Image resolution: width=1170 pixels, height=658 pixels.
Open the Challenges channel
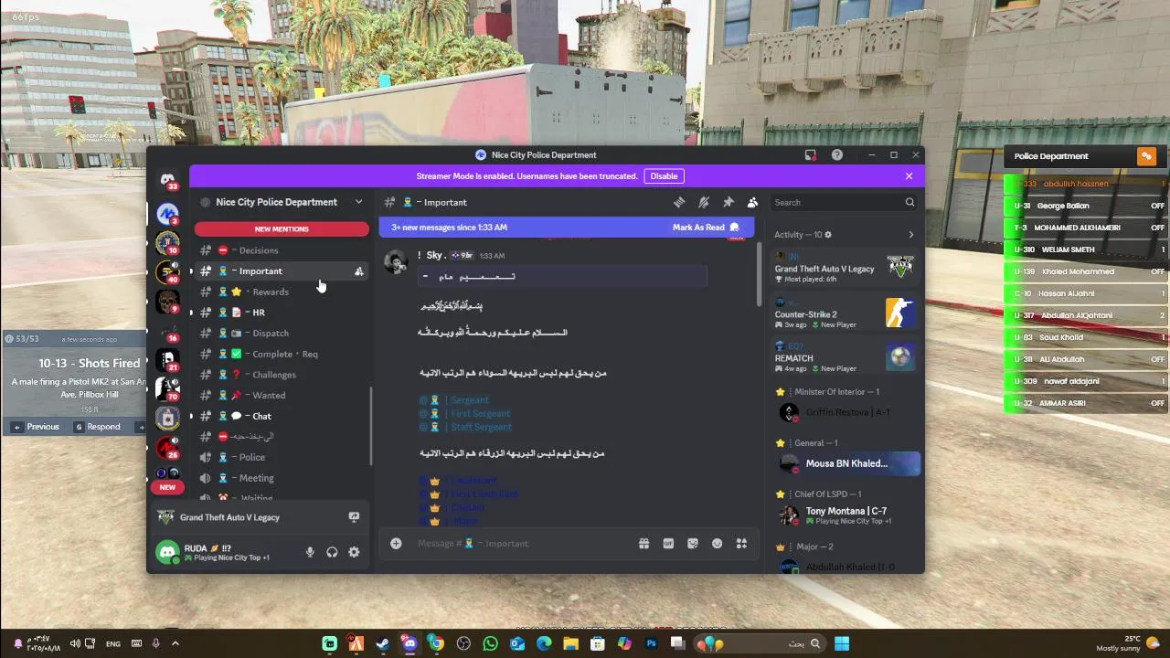(x=282, y=375)
